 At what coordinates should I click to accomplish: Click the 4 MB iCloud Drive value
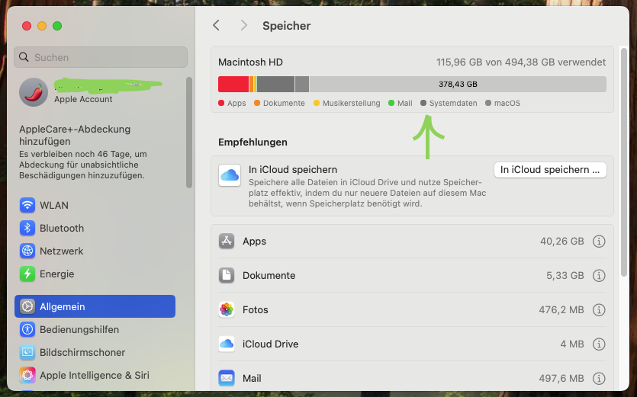point(572,344)
